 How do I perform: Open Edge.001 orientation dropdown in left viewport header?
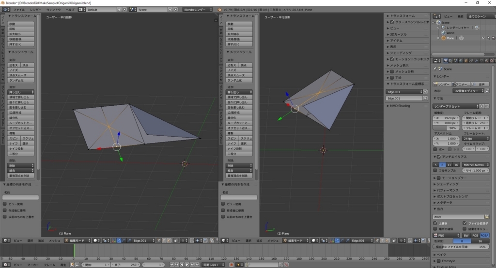coord(143,240)
